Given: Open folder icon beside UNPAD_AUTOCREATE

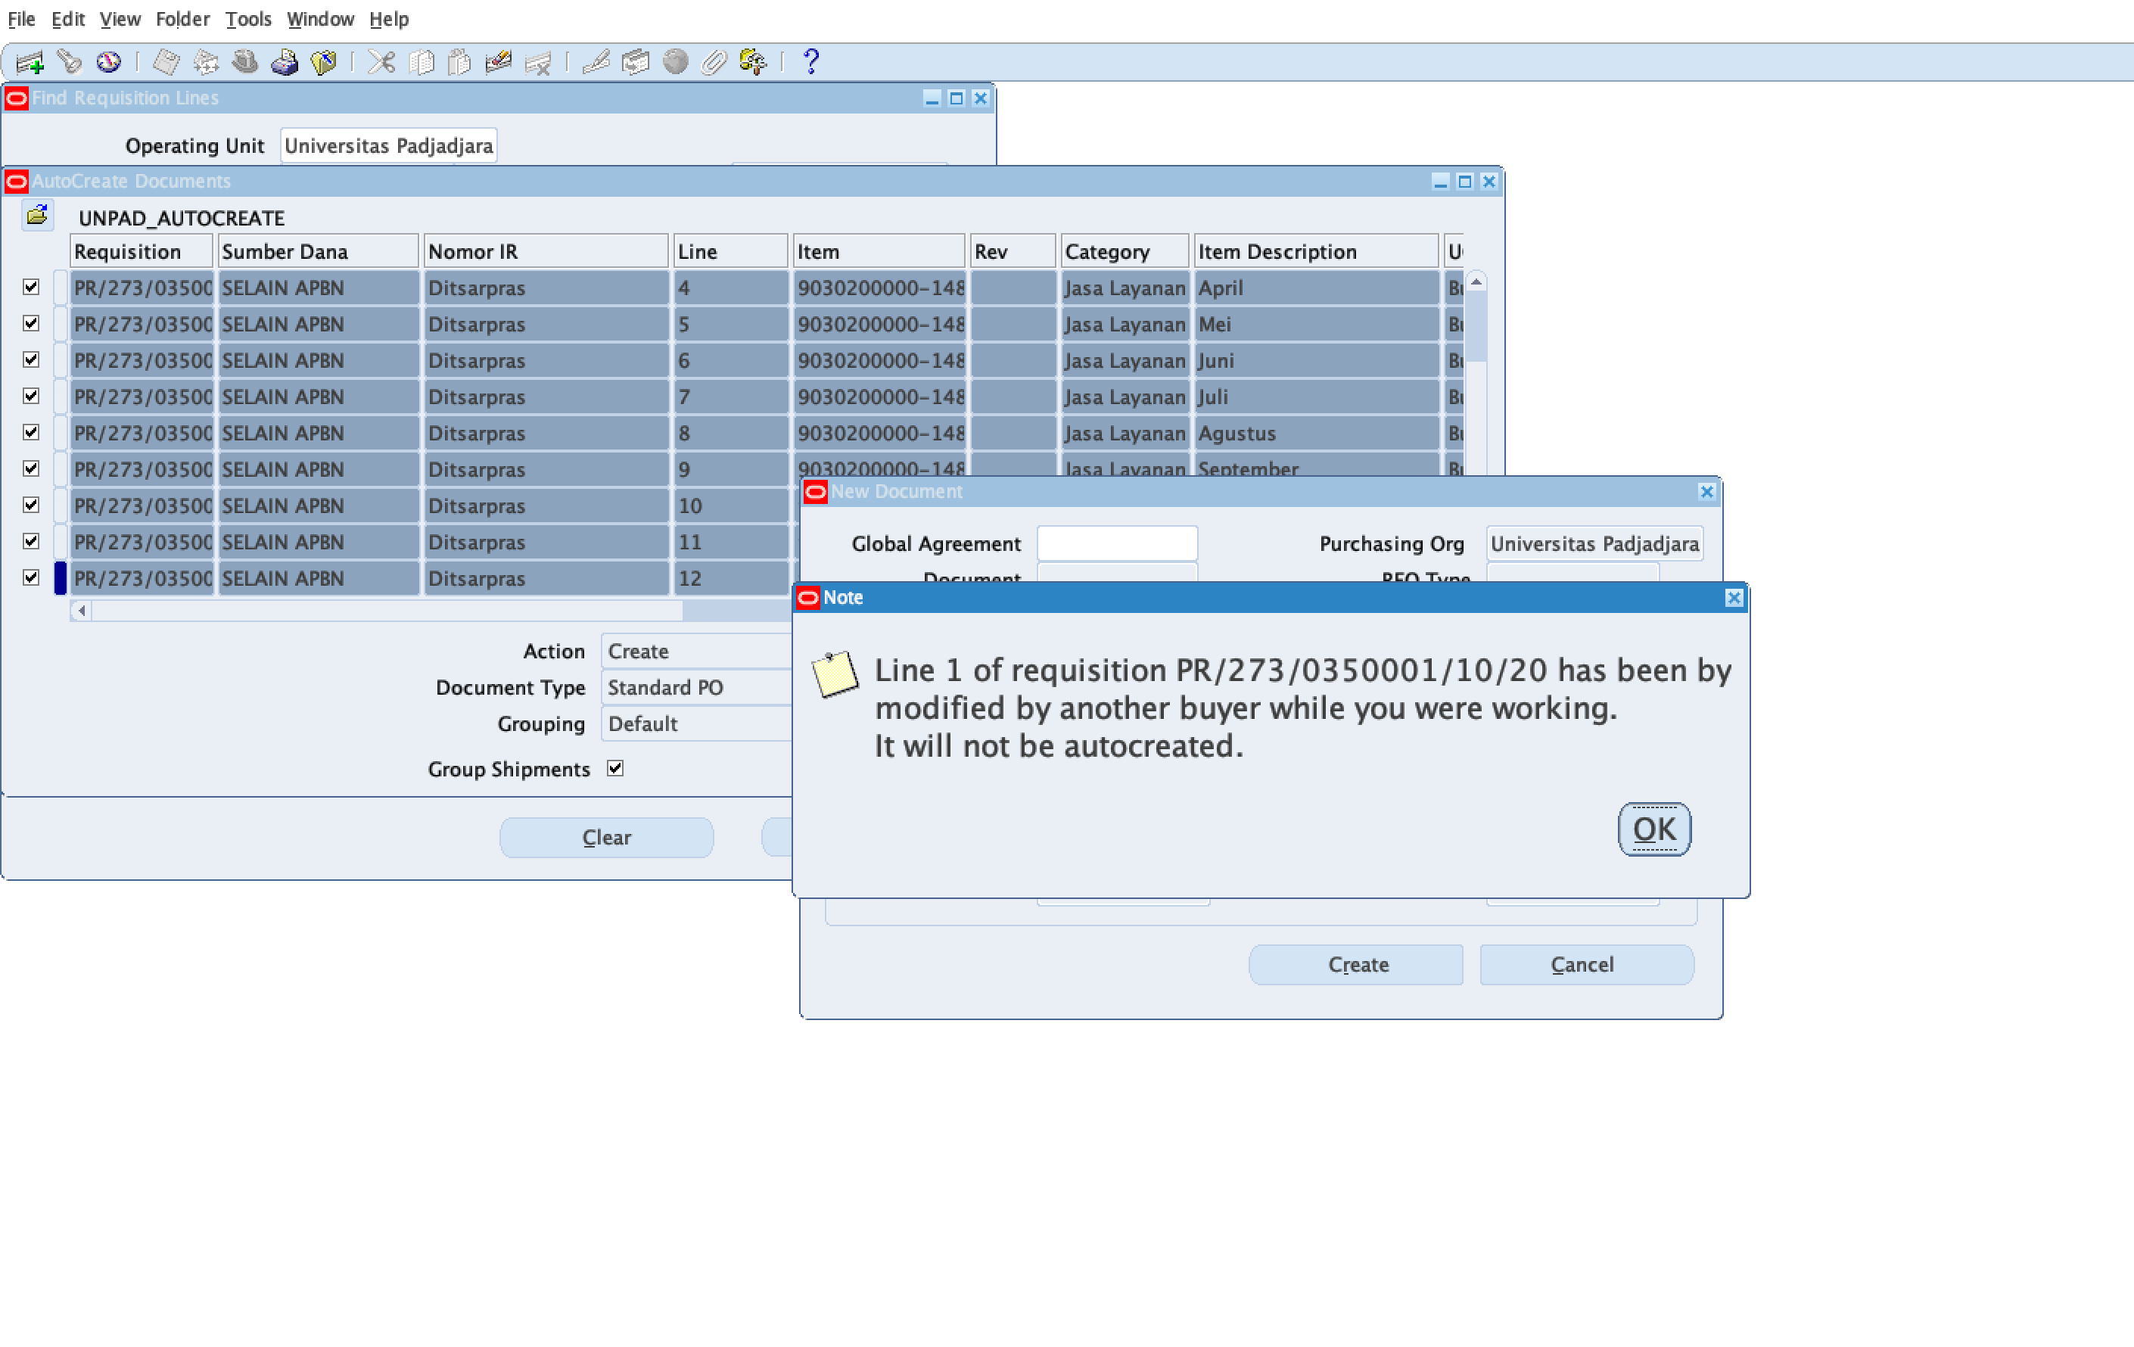Looking at the screenshot, I should click(37, 216).
